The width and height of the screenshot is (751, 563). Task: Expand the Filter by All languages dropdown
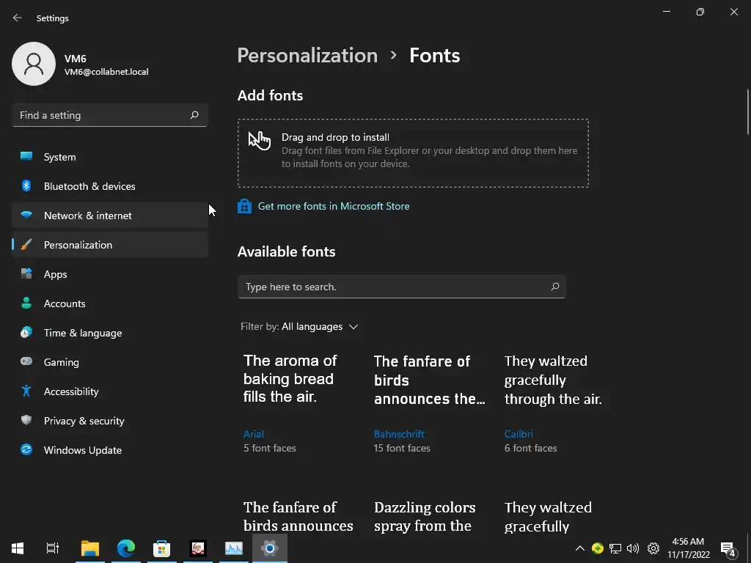pyautogui.click(x=320, y=327)
